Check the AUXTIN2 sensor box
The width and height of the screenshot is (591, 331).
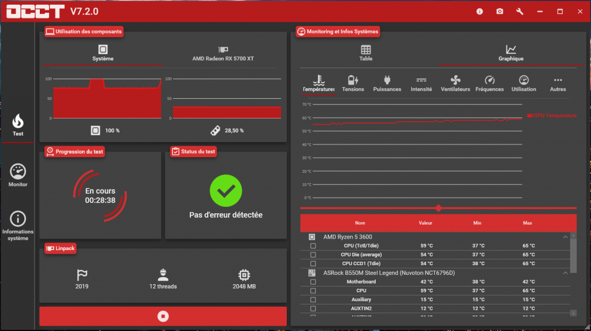(x=313, y=308)
